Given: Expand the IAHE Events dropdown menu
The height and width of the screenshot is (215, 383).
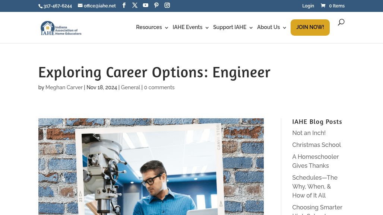Looking at the screenshot, I should [190, 28].
